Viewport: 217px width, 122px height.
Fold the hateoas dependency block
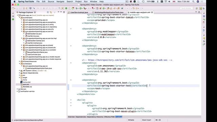click(x=71, y=46)
